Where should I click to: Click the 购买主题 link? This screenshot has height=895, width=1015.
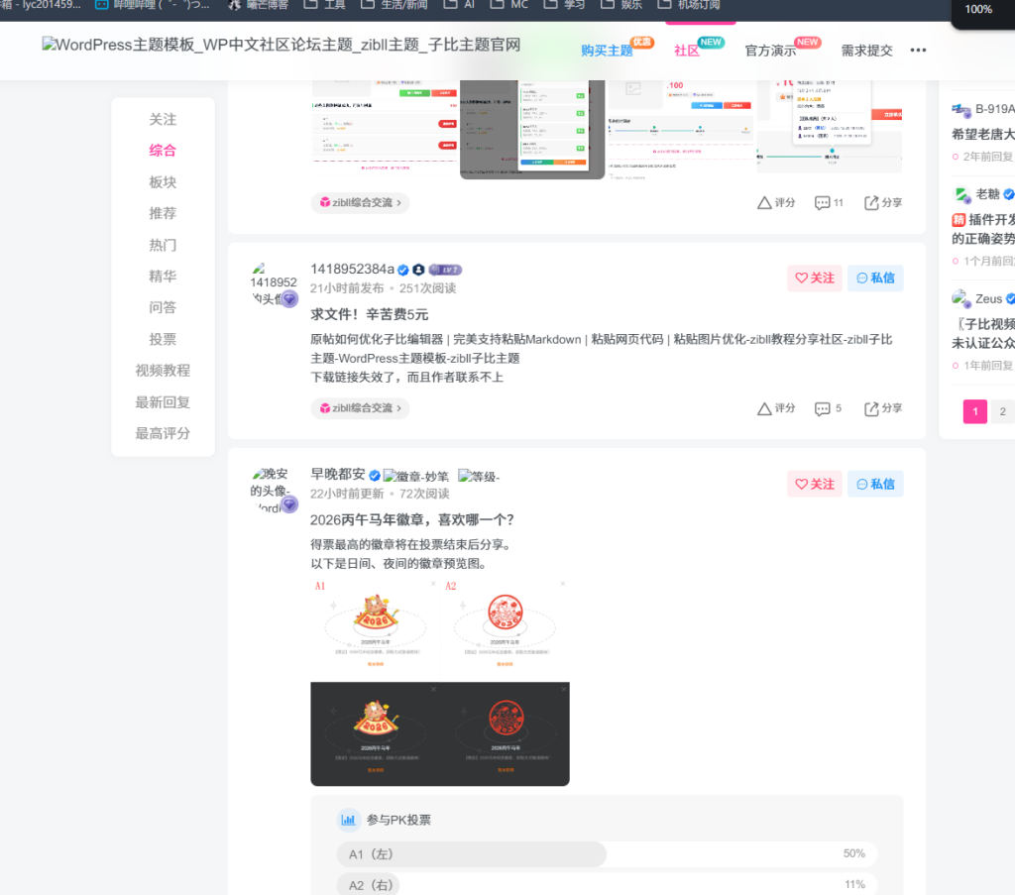pyautogui.click(x=607, y=51)
